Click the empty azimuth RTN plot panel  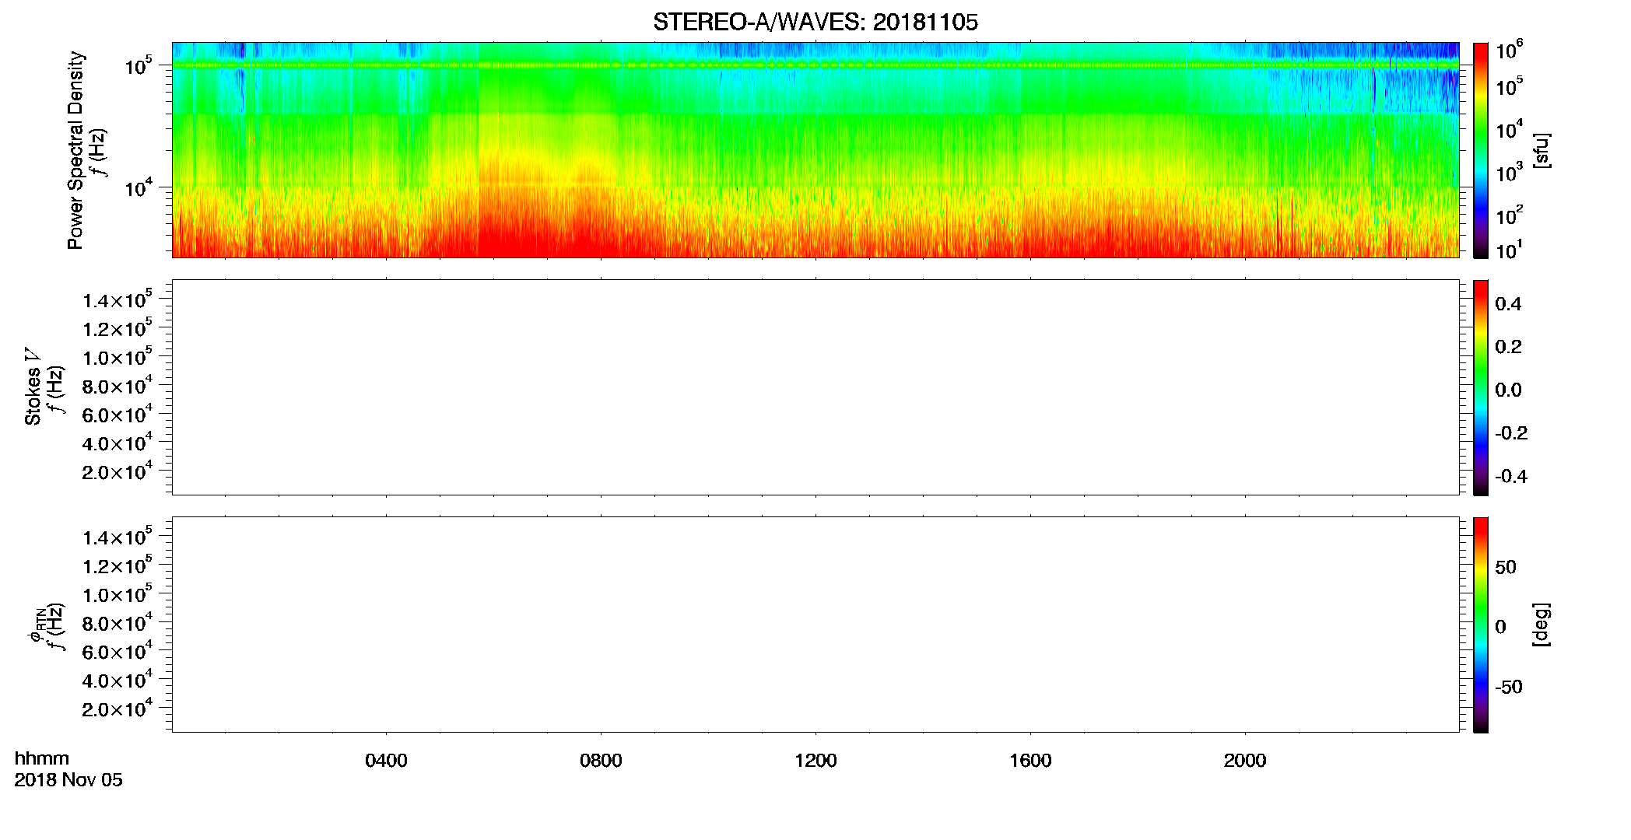pos(815,625)
